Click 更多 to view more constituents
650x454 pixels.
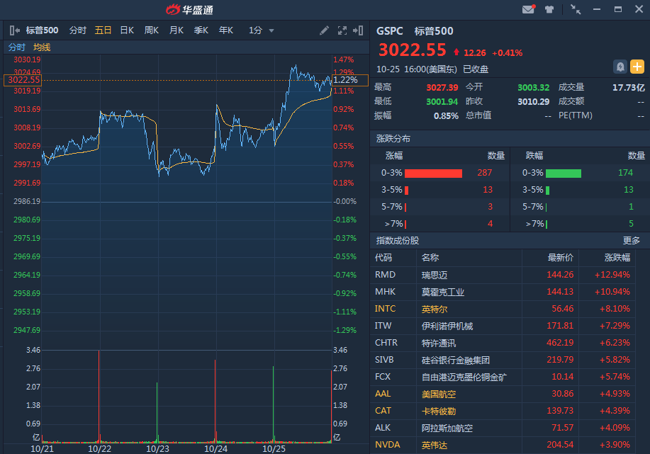click(x=631, y=241)
